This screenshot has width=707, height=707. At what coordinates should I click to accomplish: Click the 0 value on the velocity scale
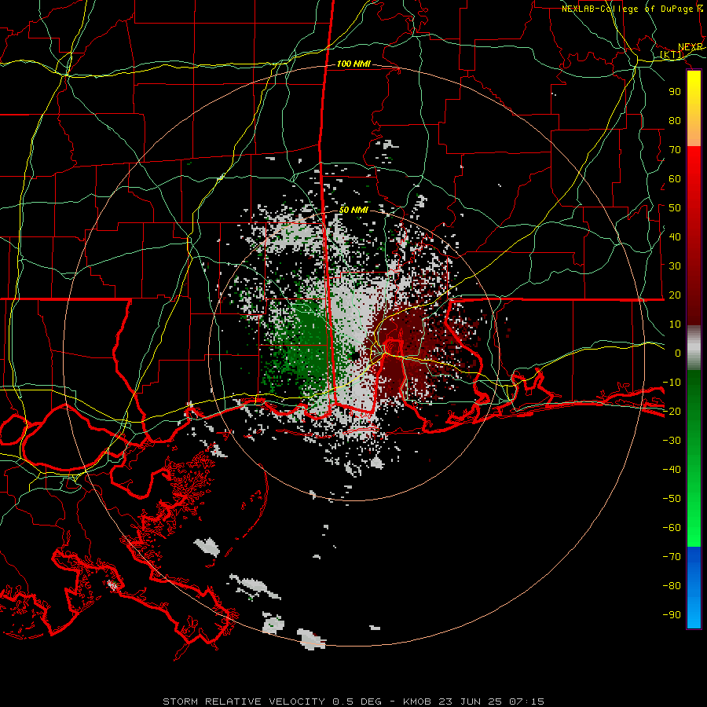(678, 353)
